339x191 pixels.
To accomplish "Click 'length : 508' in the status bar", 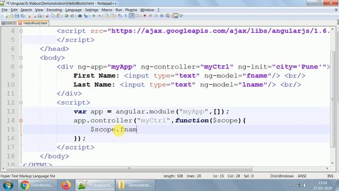I will coord(173,176).
